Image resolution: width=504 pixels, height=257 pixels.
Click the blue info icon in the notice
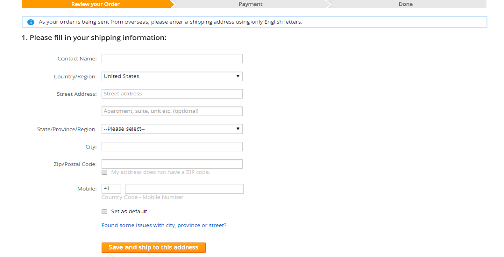(31, 22)
